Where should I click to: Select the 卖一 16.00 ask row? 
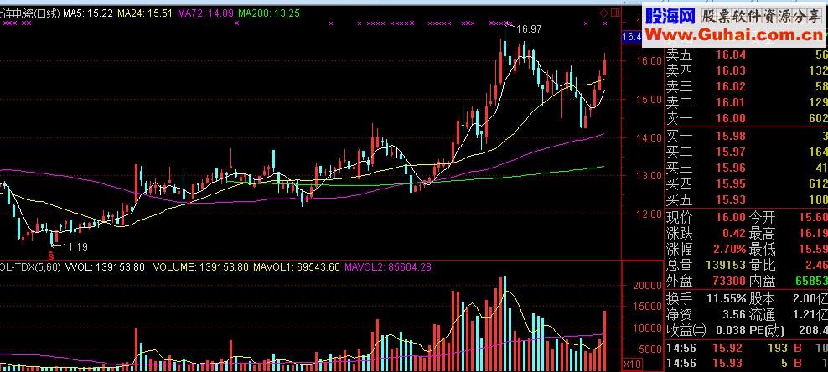point(746,119)
